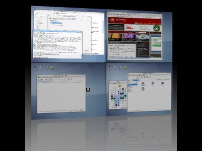The height and width of the screenshot is (151, 202).
Task: Open the folder icon in second row
Action: coord(143,89)
